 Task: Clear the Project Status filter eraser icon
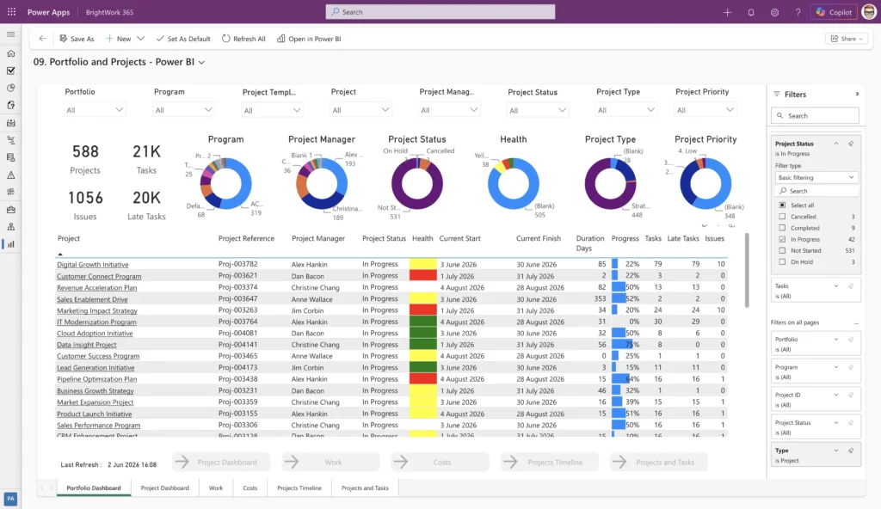[x=851, y=144]
